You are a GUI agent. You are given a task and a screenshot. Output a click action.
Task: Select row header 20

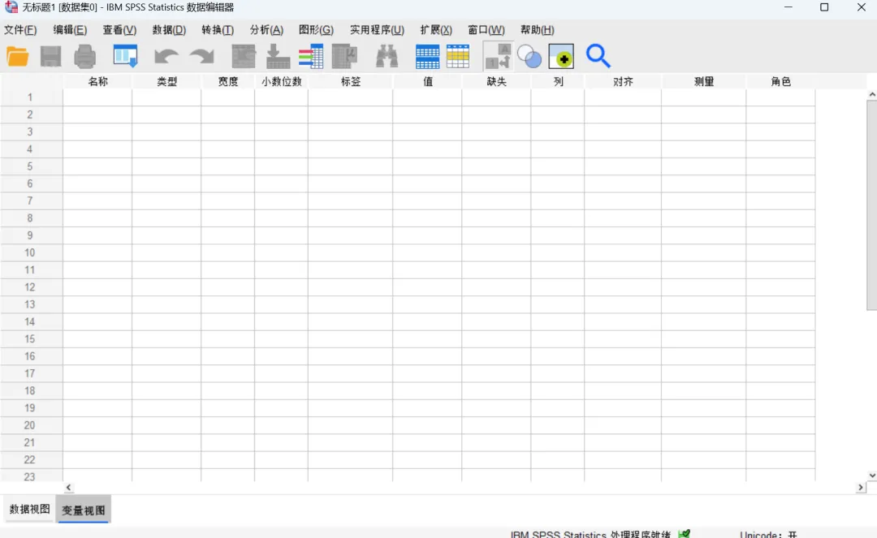(30, 425)
